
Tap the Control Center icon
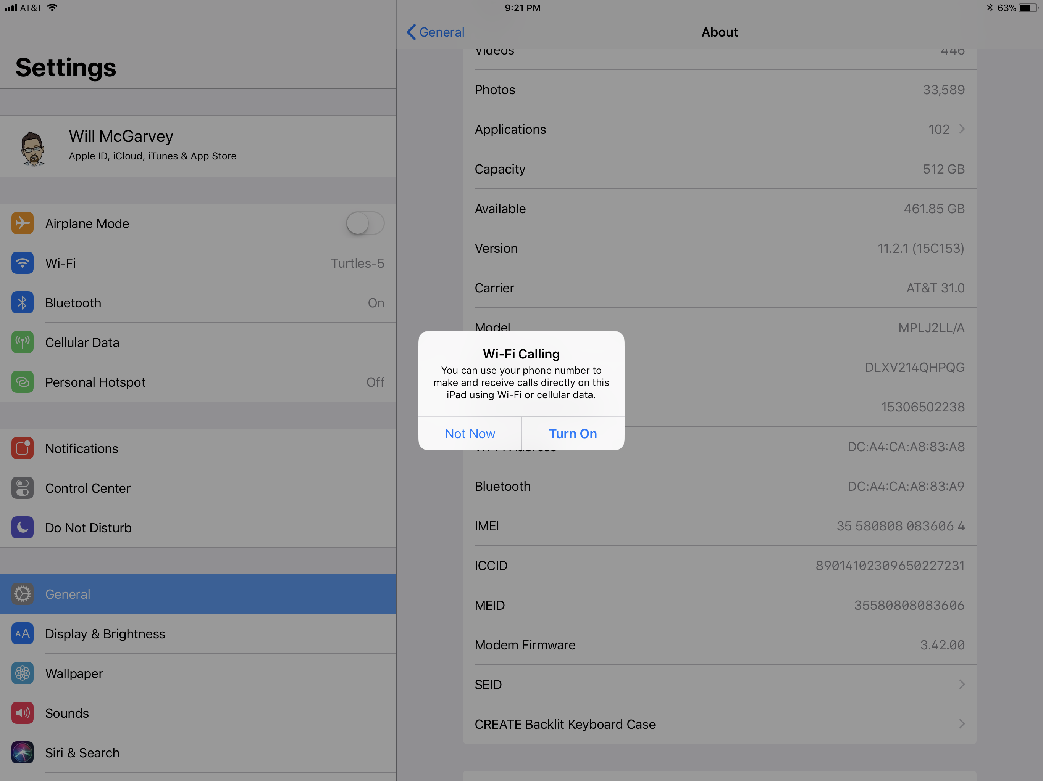coord(22,487)
